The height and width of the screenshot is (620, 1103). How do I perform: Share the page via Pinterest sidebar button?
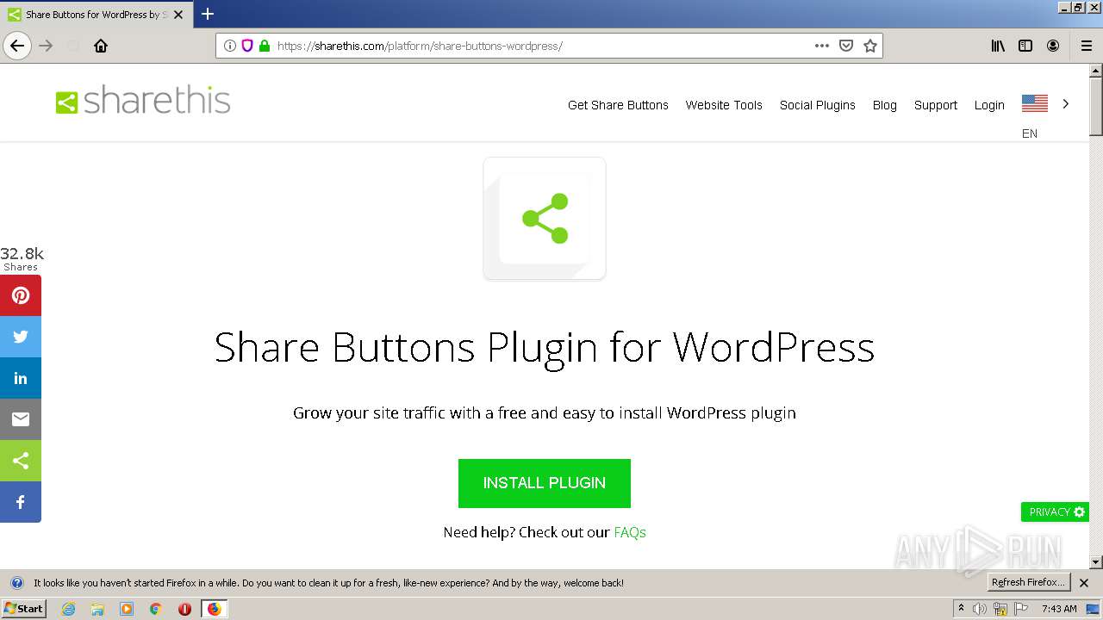21,295
